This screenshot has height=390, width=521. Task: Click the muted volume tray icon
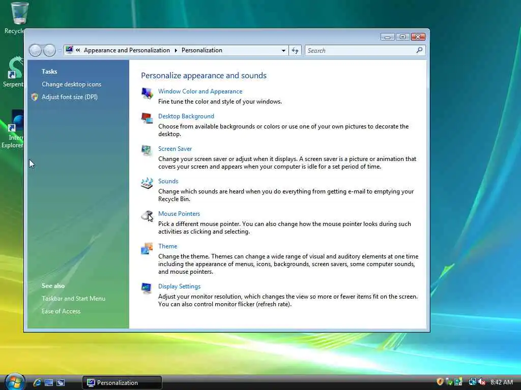[x=482, y=382]
